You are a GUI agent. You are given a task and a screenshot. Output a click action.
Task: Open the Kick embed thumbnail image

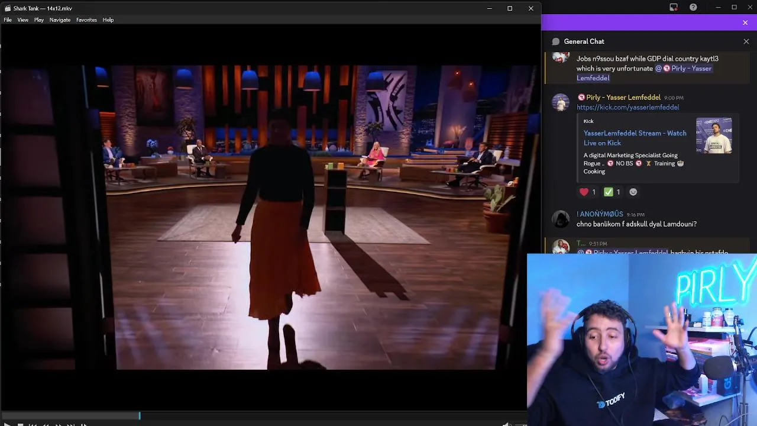tap(713, 136)
